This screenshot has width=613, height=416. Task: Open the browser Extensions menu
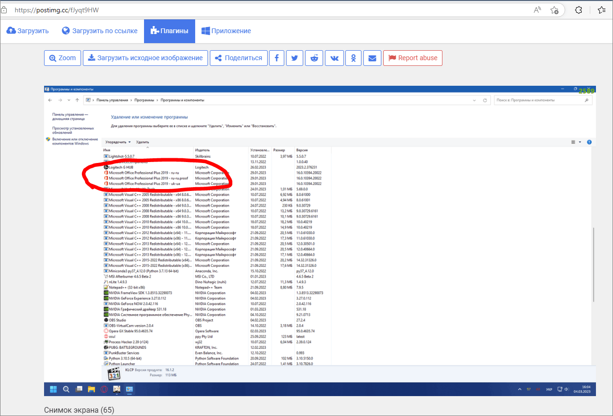tap(578, 9)
